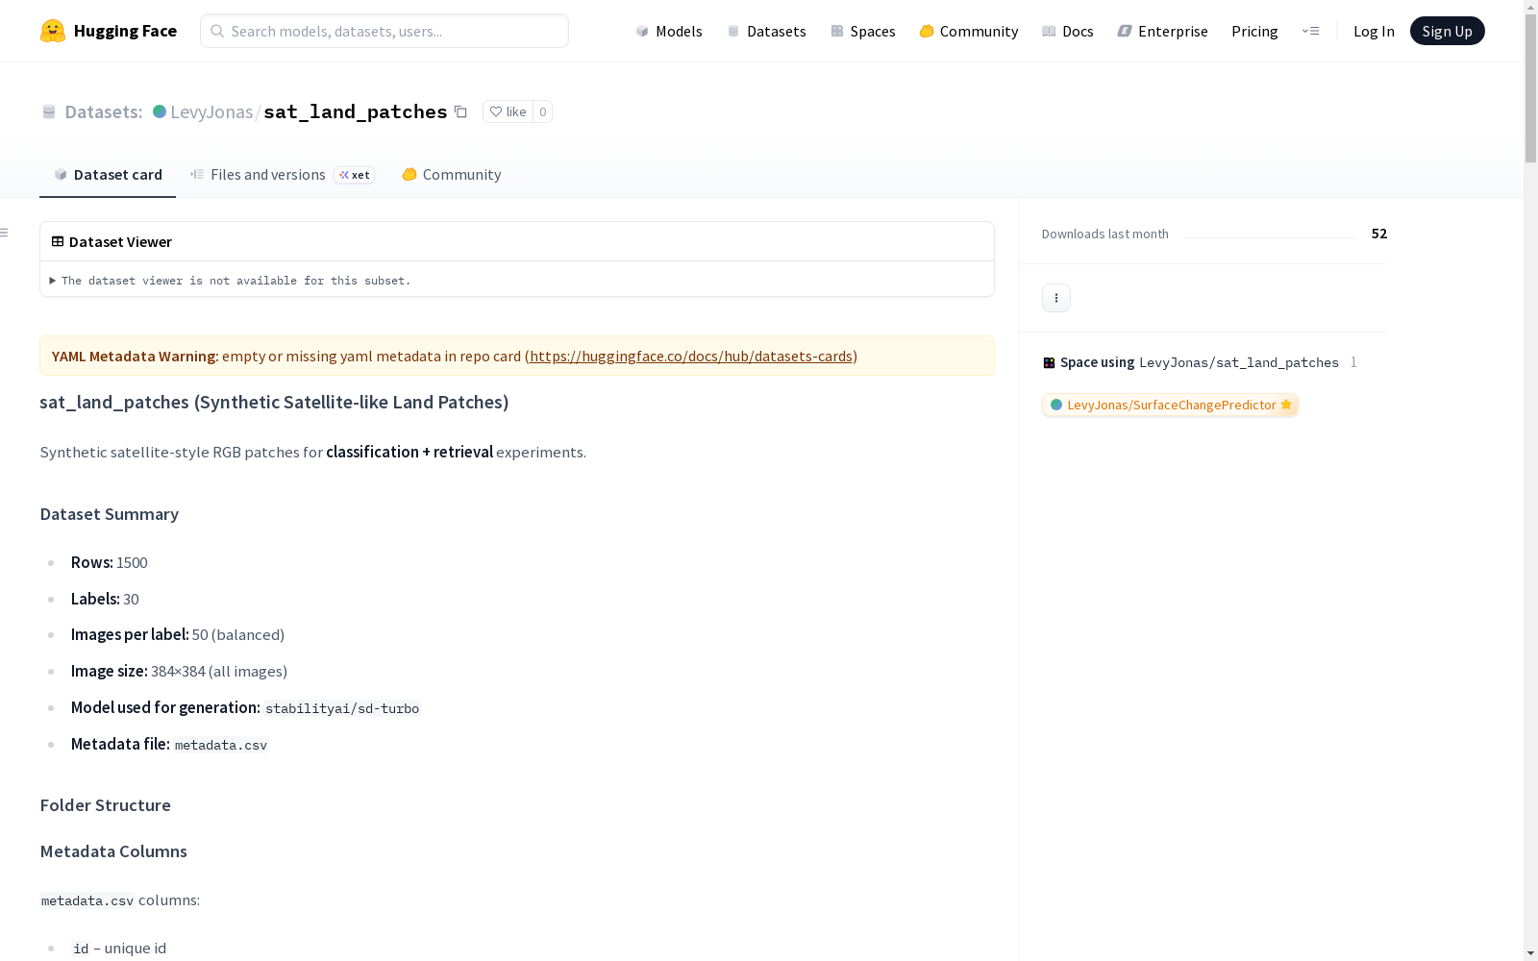Click the Metadata Columns heading
This screenshot has height=961, width=1538.
pos(113,851)
